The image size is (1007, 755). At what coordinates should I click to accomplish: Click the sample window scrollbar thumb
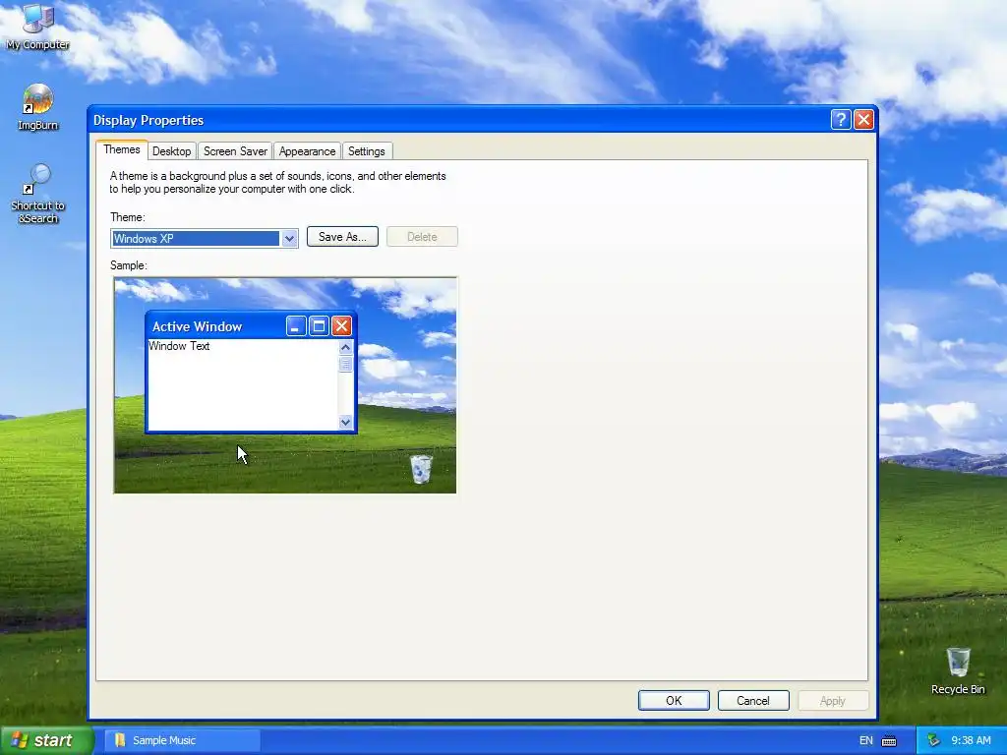(345, 365)
